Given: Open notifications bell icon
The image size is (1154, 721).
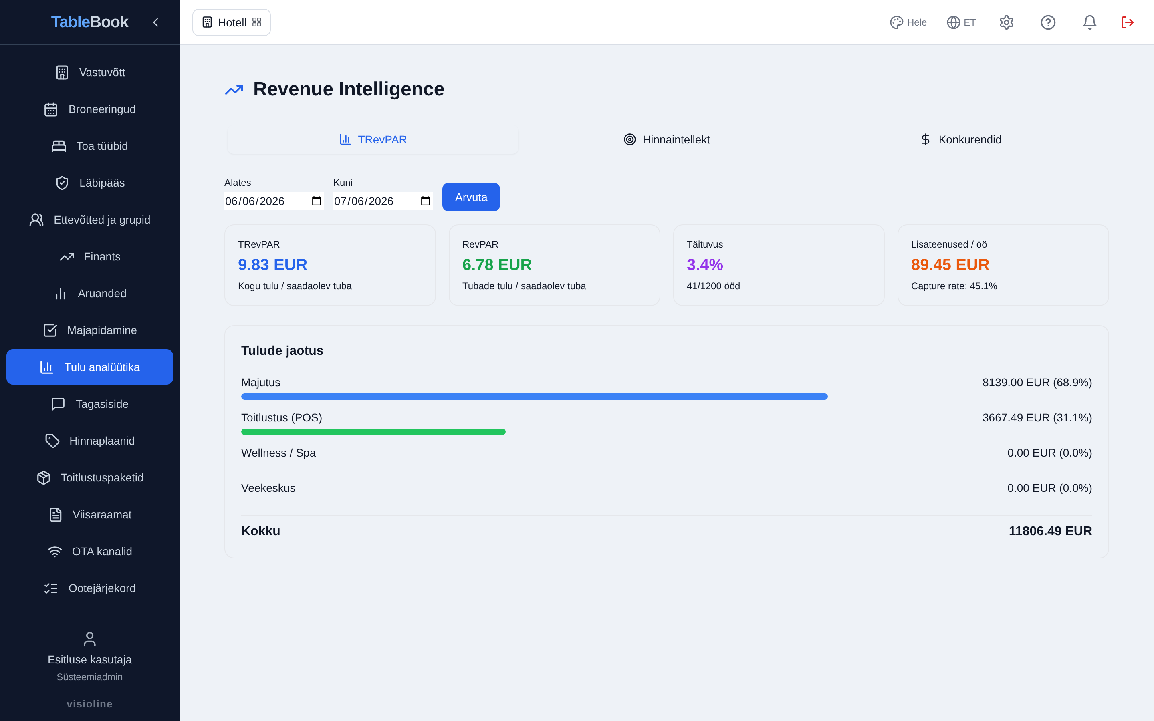Looking at the screenshot, I should pos(1089,22).
